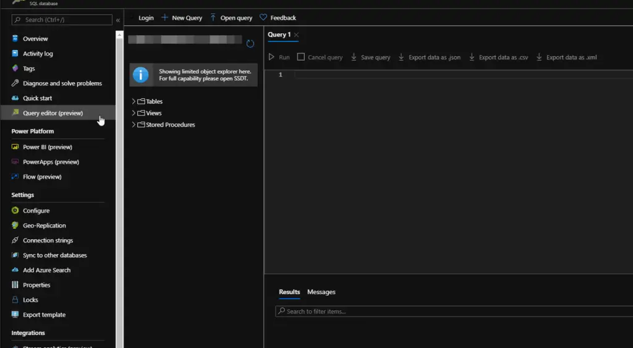Viewport: 633px width, 348px height.
Task: Select the Results tab
Action: 289,292
